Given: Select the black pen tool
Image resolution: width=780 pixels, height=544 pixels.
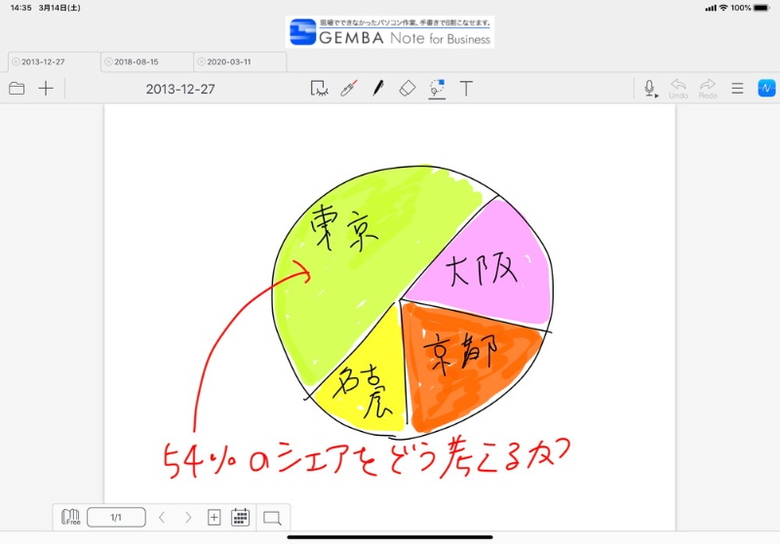Looking at the screenshot, I should (x=377, y=89).
